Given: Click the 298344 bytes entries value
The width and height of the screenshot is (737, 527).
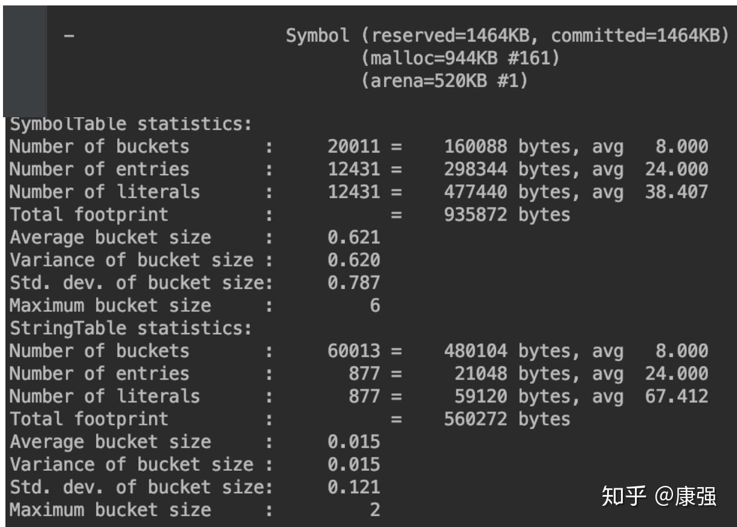Looking at the screenshot, I should [x=507, y=170].
